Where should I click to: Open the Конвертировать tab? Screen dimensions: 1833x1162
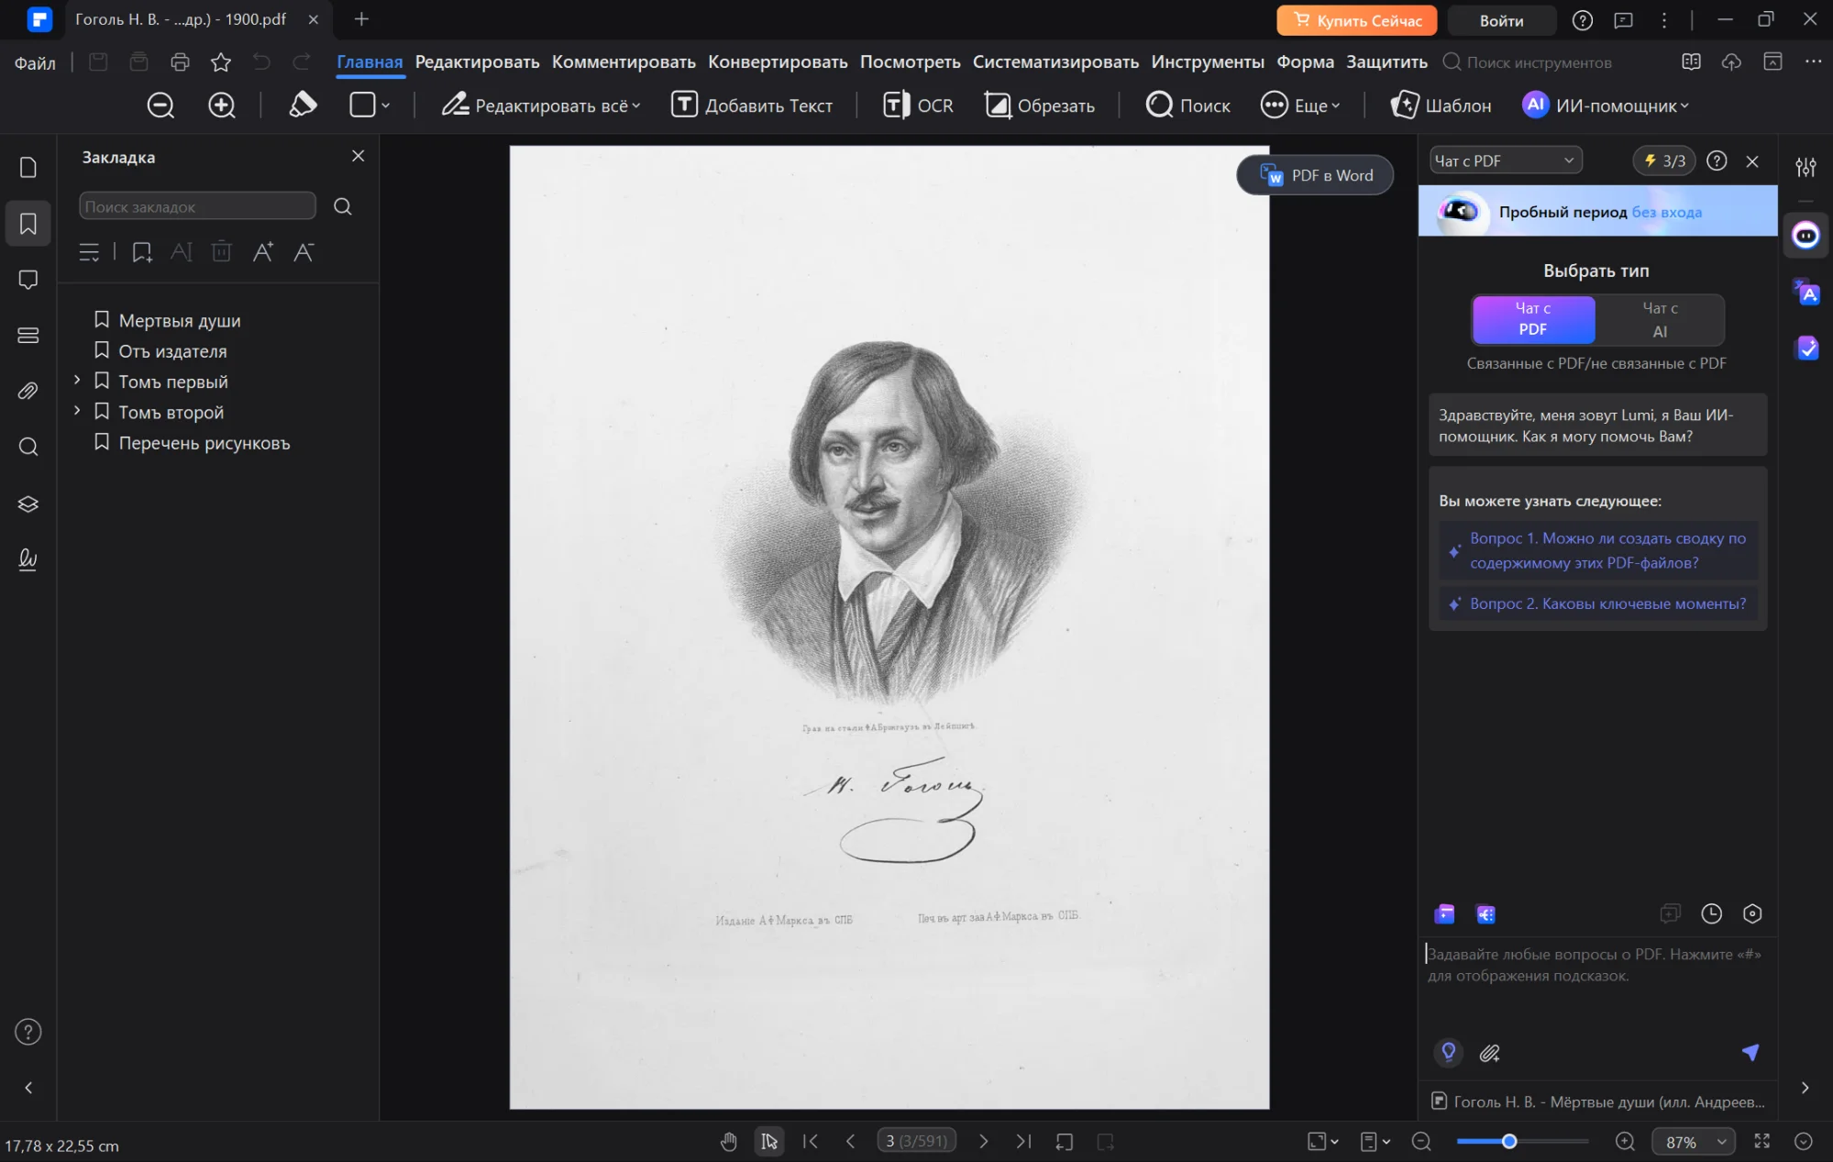click(x=777, y=61)
